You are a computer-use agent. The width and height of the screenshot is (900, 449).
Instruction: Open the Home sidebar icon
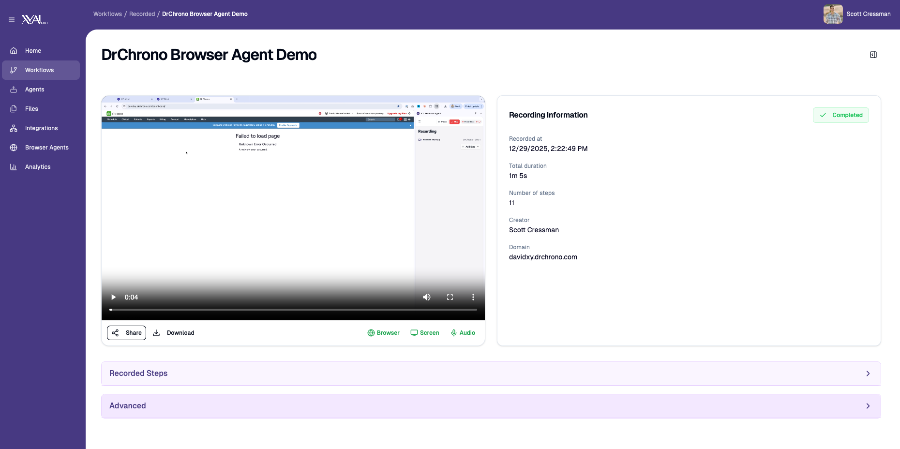(14, 50)
